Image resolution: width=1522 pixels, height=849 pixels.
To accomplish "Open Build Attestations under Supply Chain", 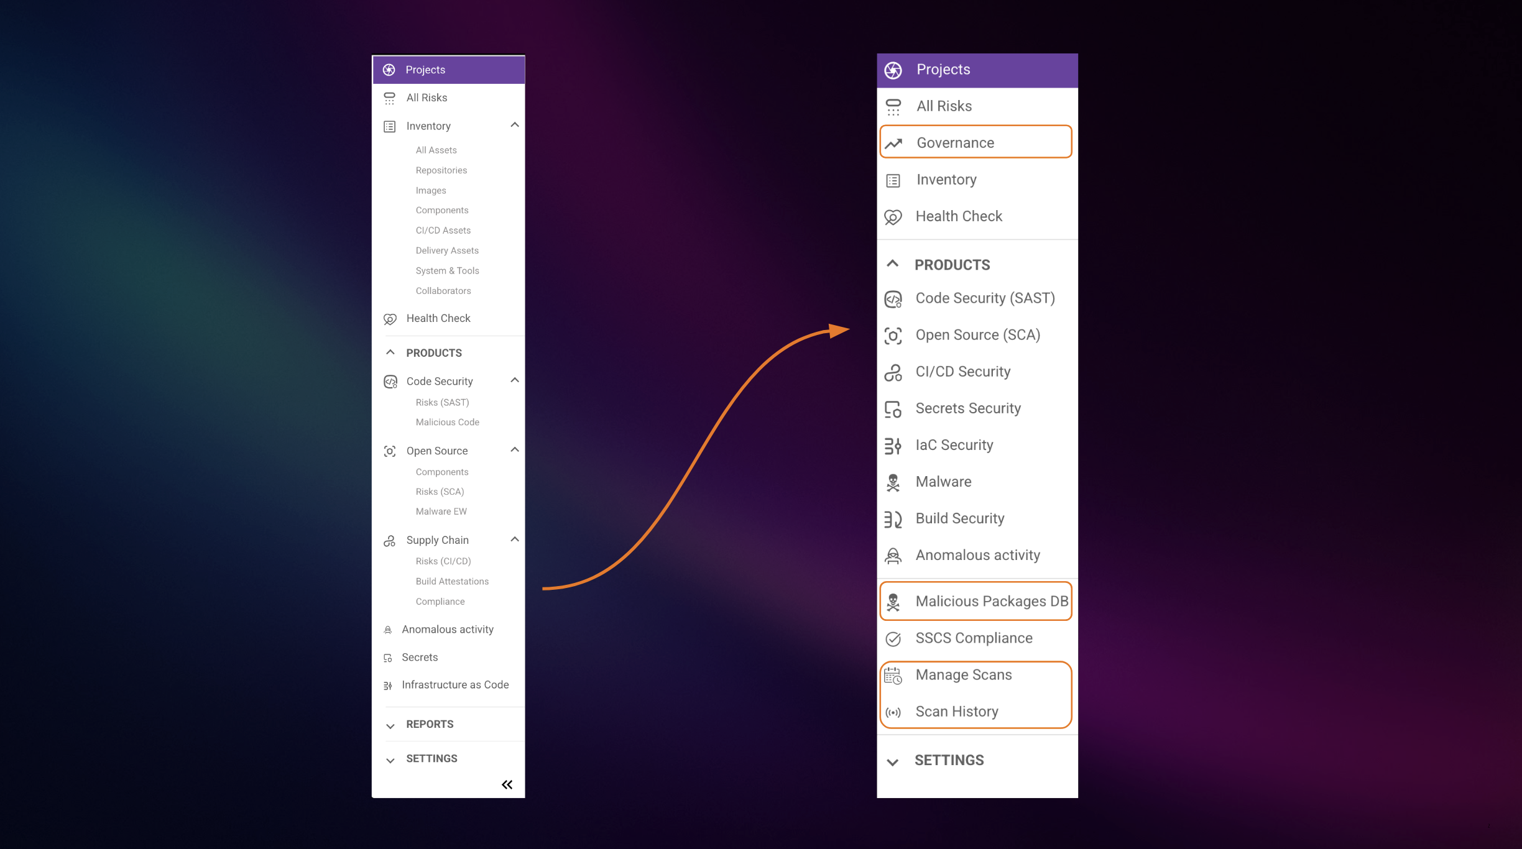I will point(452,581).
